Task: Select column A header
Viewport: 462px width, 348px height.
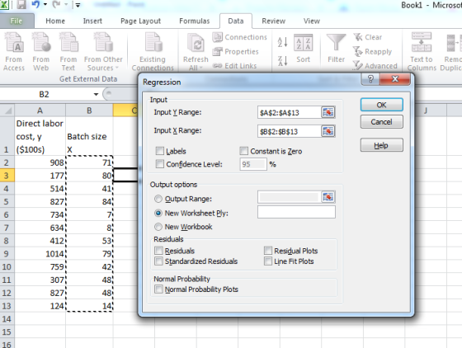Action: click(40, 111)
